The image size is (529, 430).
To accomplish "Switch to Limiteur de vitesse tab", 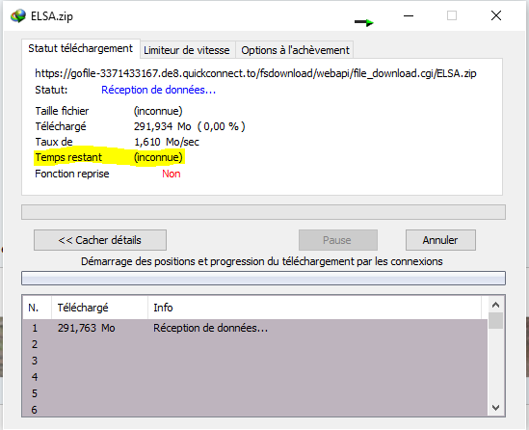I will pos(187,50).
